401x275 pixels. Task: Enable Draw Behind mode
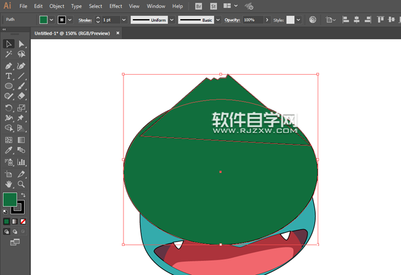click(x=15, y=232)
